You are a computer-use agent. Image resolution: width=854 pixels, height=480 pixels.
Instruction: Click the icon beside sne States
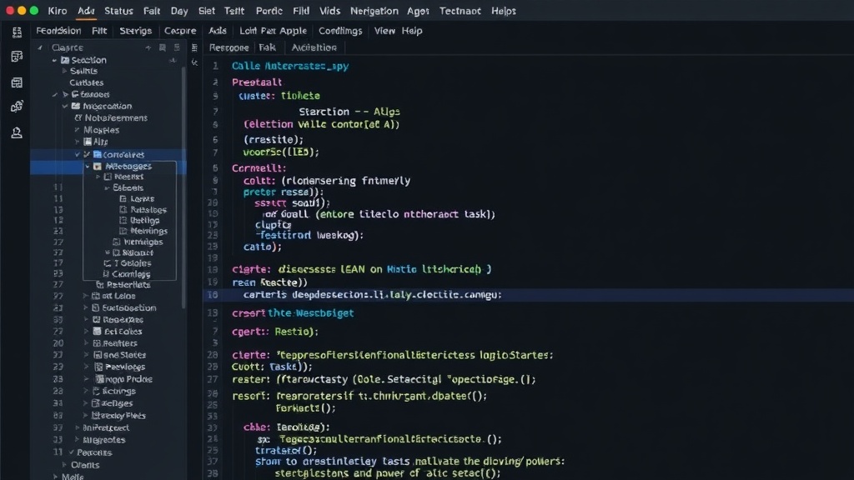pyautogui.click(x=98, y=355)
